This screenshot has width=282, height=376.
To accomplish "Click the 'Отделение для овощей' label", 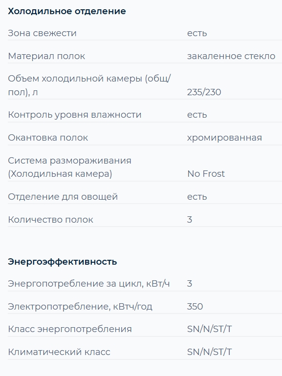I will click(63, 197).
